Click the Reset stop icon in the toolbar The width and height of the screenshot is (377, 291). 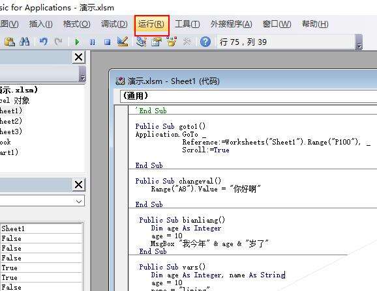point(107,42)
